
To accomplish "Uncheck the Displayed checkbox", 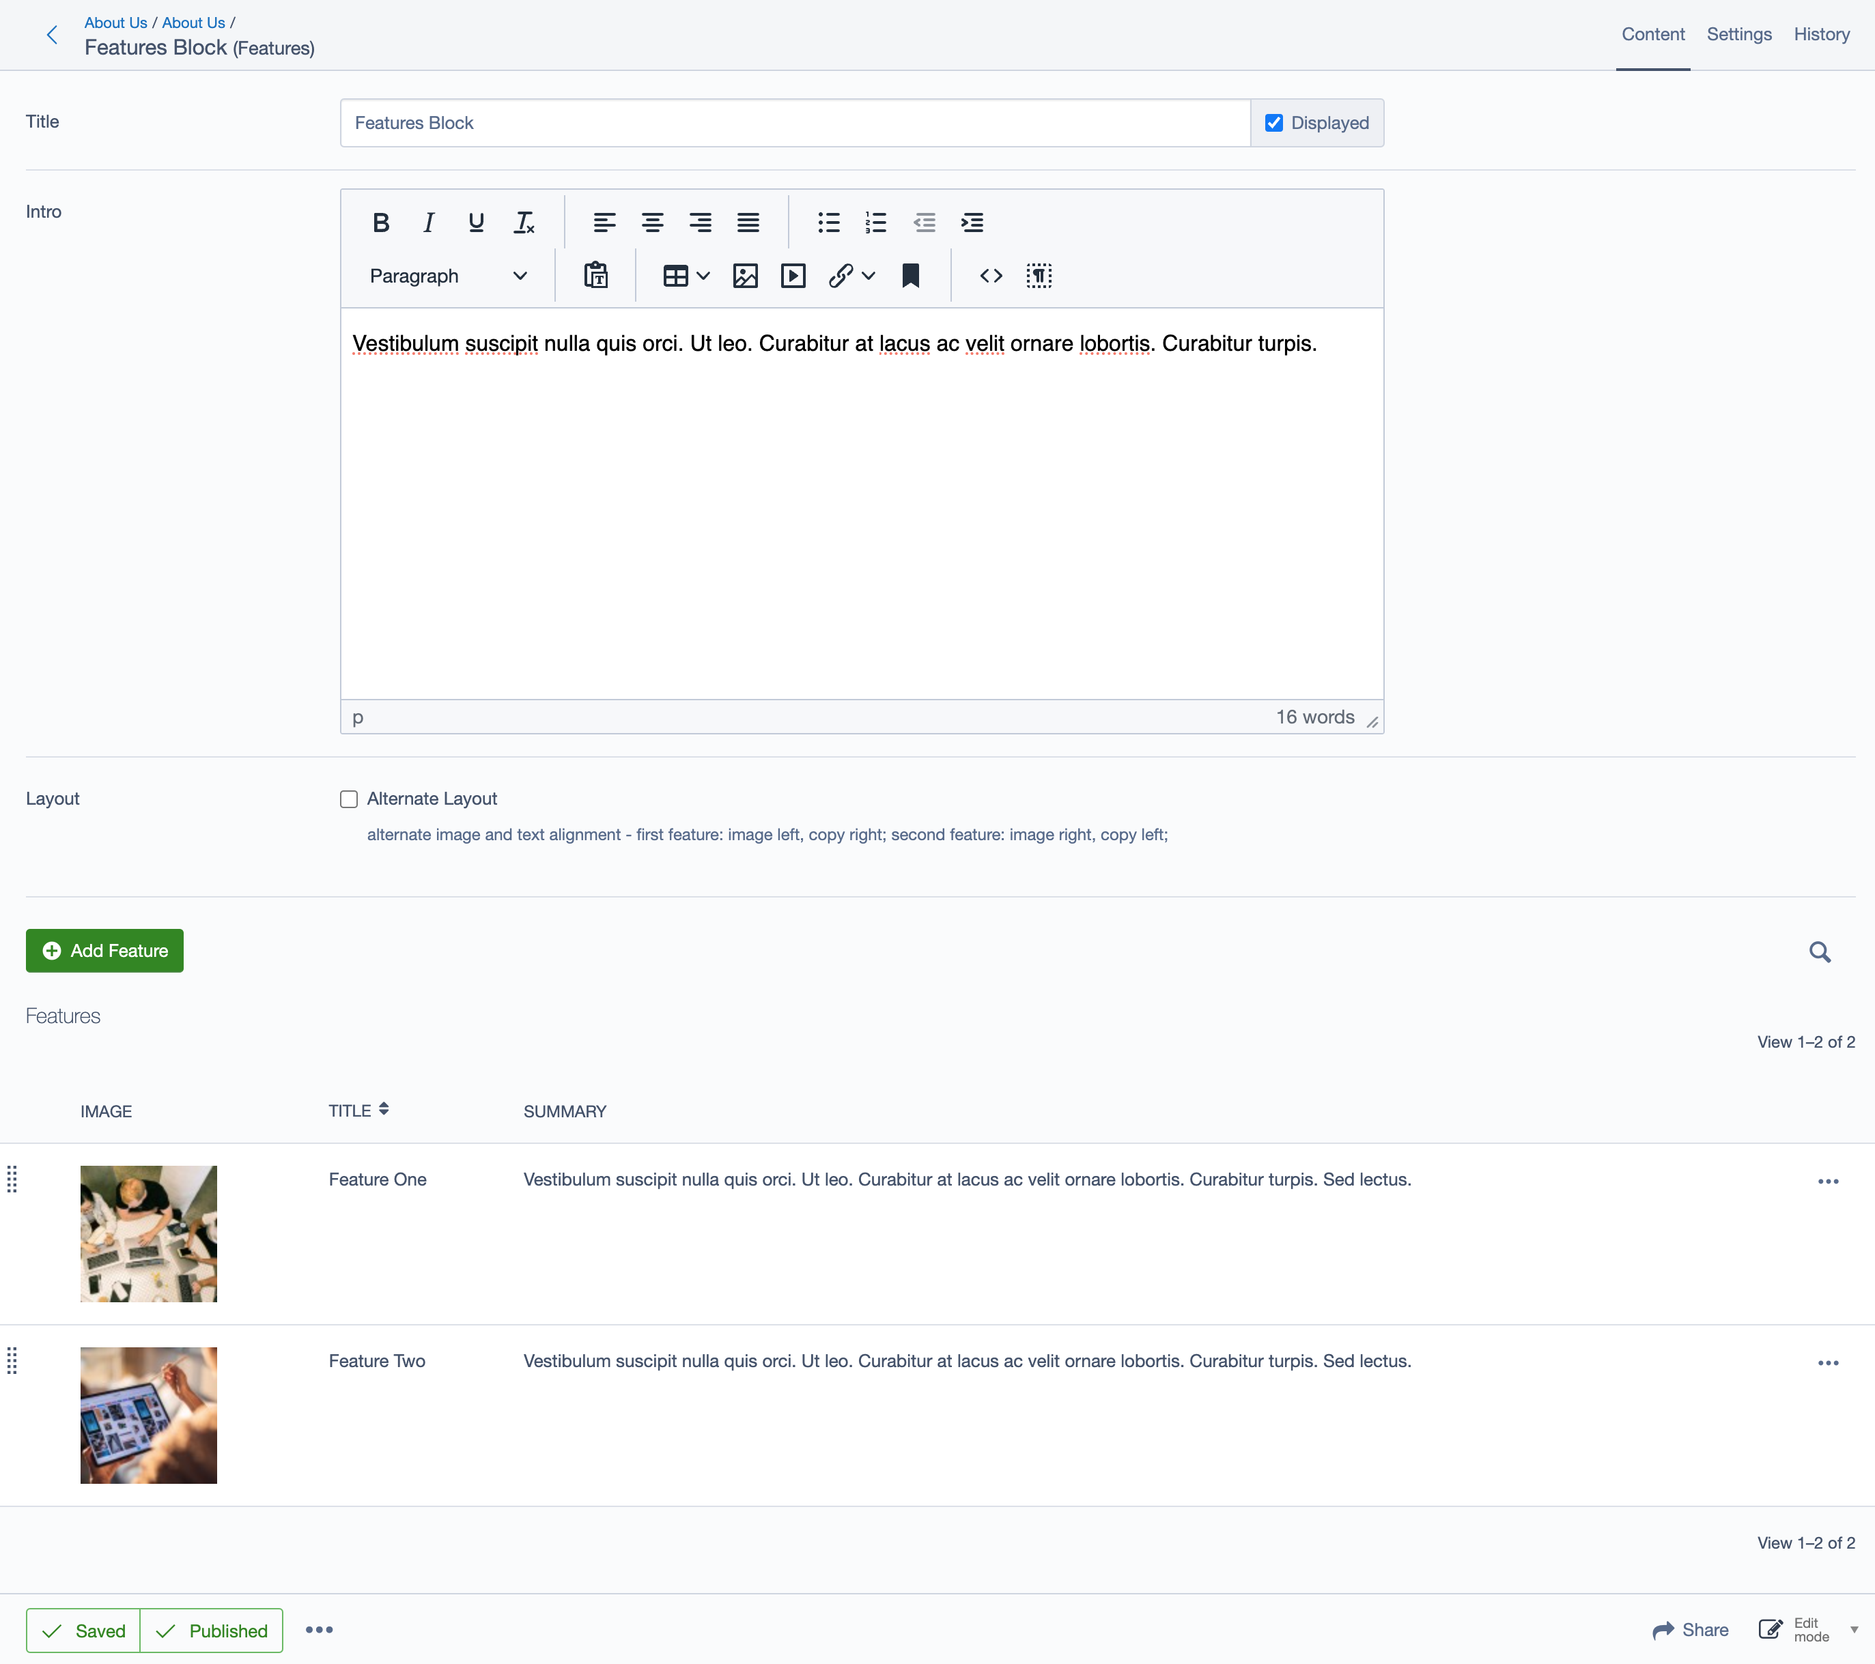I will (x=1273, y=123).
